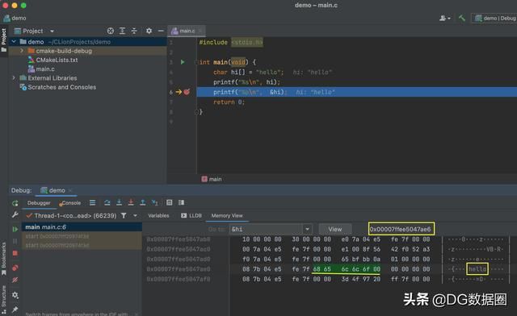Screen dimensions: 517x316
Task: Stop the debug session with red square
Action: (x=15, y=253)
